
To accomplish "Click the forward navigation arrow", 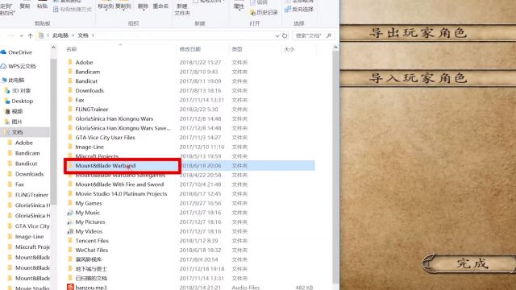I will (10, 35).
